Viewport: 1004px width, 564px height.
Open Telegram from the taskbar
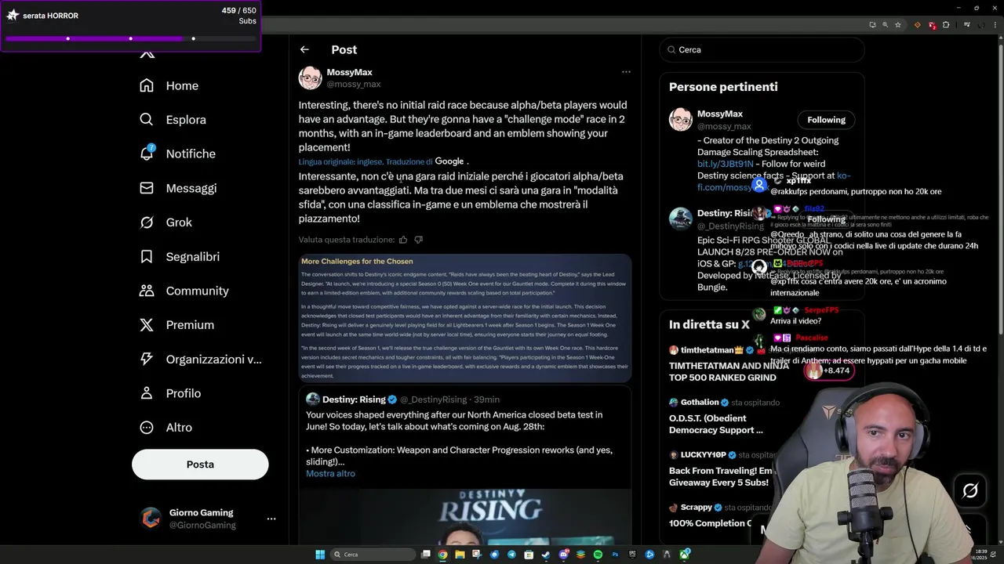click(511, 555)
